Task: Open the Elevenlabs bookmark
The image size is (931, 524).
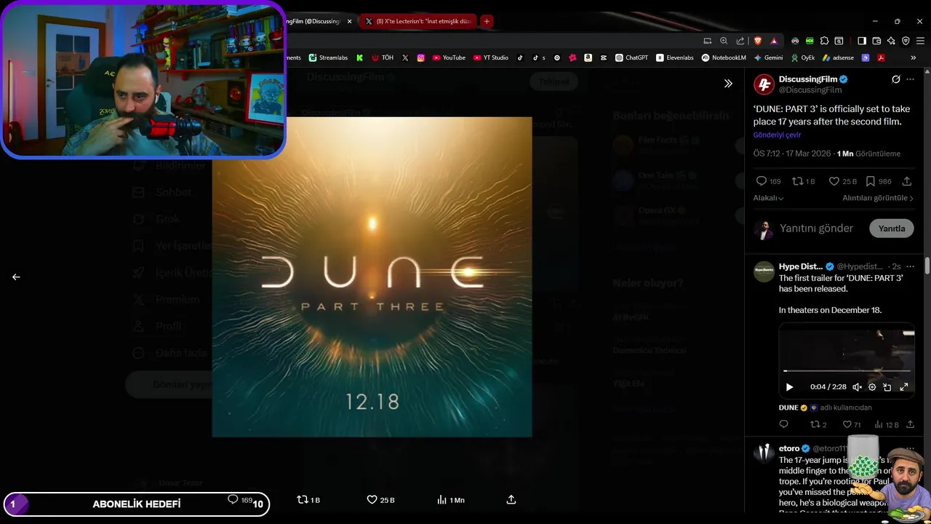Action: [675, 57]
